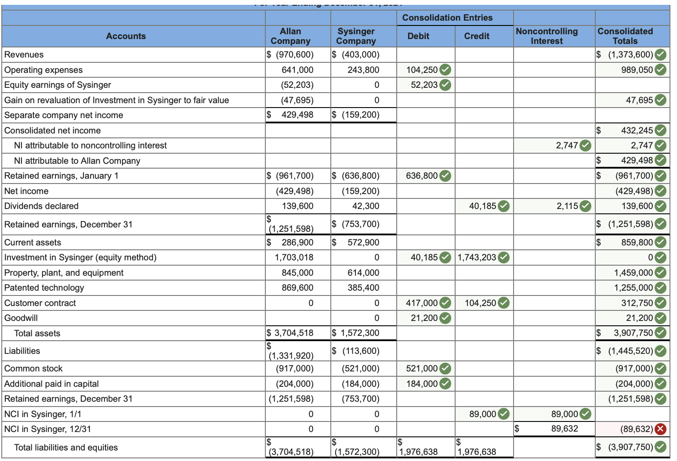Click checkmark next to Liabilities total (1,445,520)

click(x=660, y=351)
